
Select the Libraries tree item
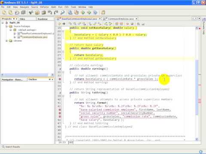pos(18,41)
